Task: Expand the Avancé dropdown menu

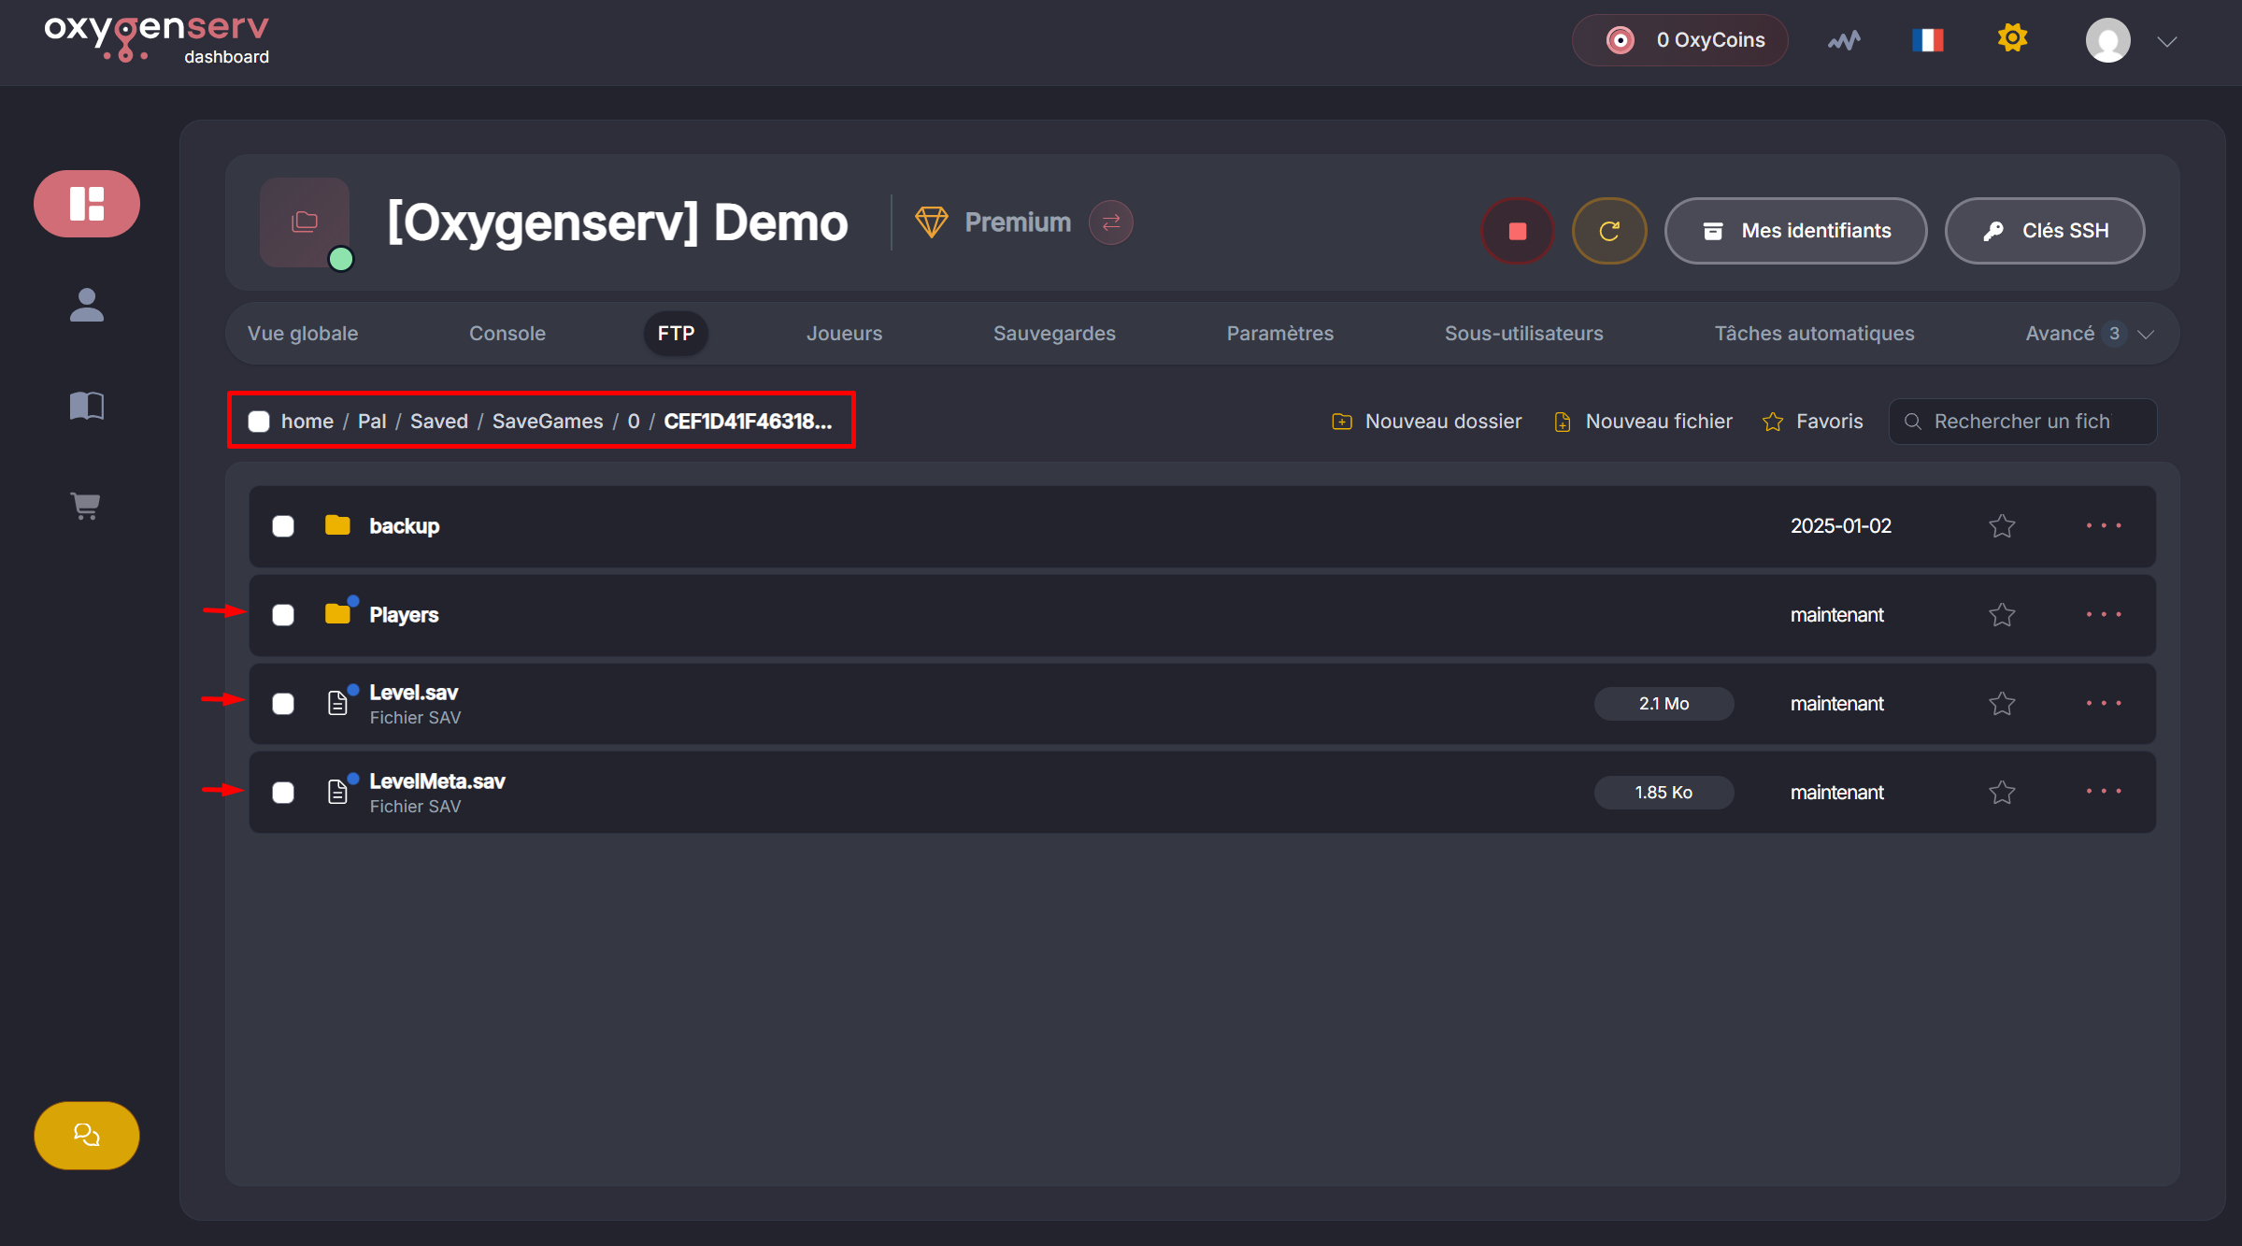Action: click(x=2088, y=334)
